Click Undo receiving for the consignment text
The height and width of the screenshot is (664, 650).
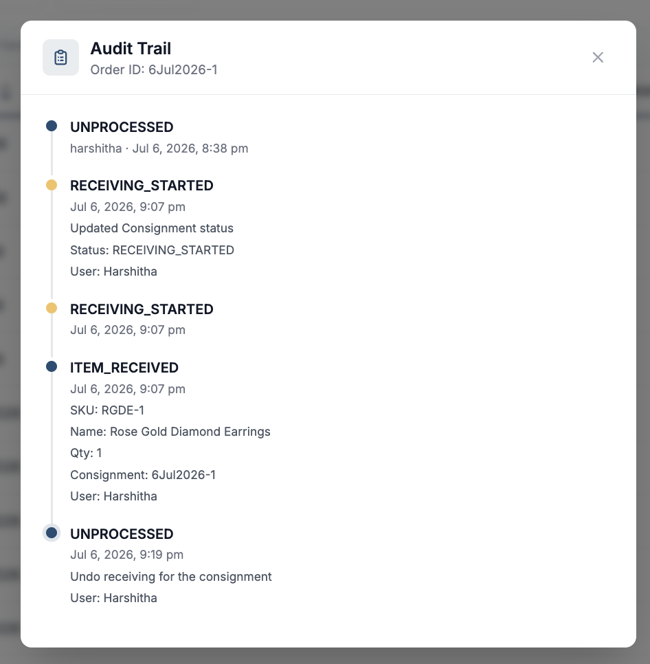coord(171,577)
